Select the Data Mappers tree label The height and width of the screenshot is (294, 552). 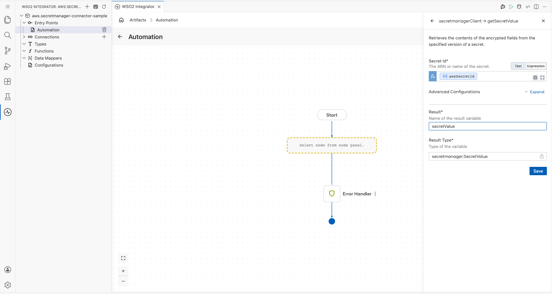pyautogui.click(x=48, y=58)
